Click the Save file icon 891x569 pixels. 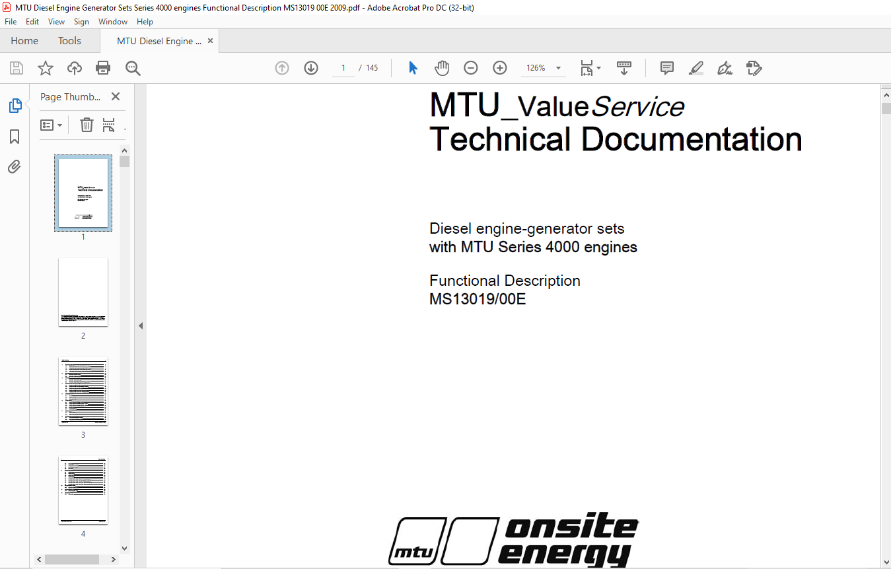click(17, 68)
